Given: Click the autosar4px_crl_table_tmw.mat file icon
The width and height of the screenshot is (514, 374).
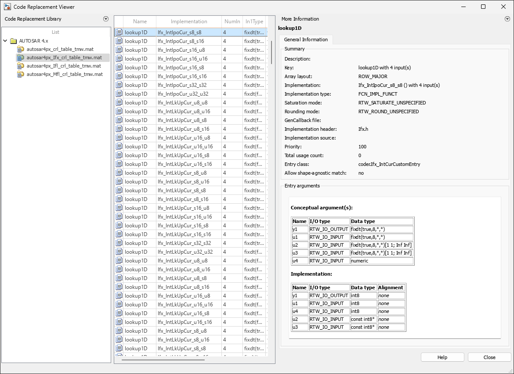Looking at the screenshot, I should tap(21, 49).
